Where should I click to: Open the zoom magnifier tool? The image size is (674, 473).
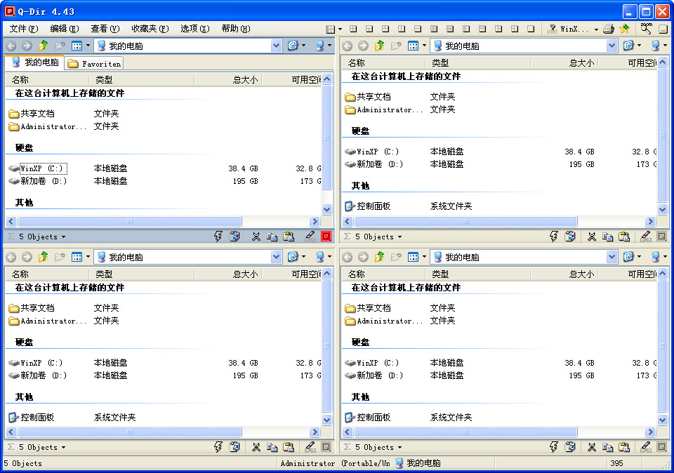646,28
